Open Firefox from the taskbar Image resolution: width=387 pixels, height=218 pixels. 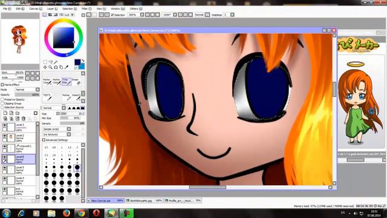point(66,213)
